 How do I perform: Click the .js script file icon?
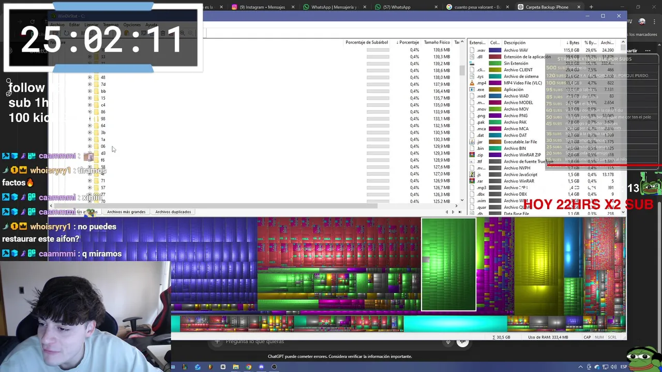pos(472,175)
